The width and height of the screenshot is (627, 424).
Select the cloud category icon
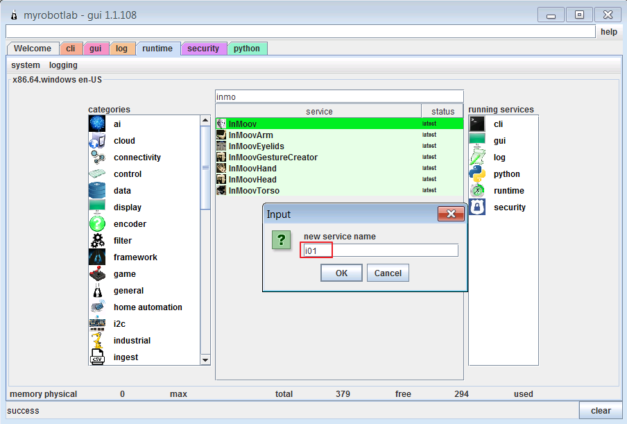(x=97, y=141)
